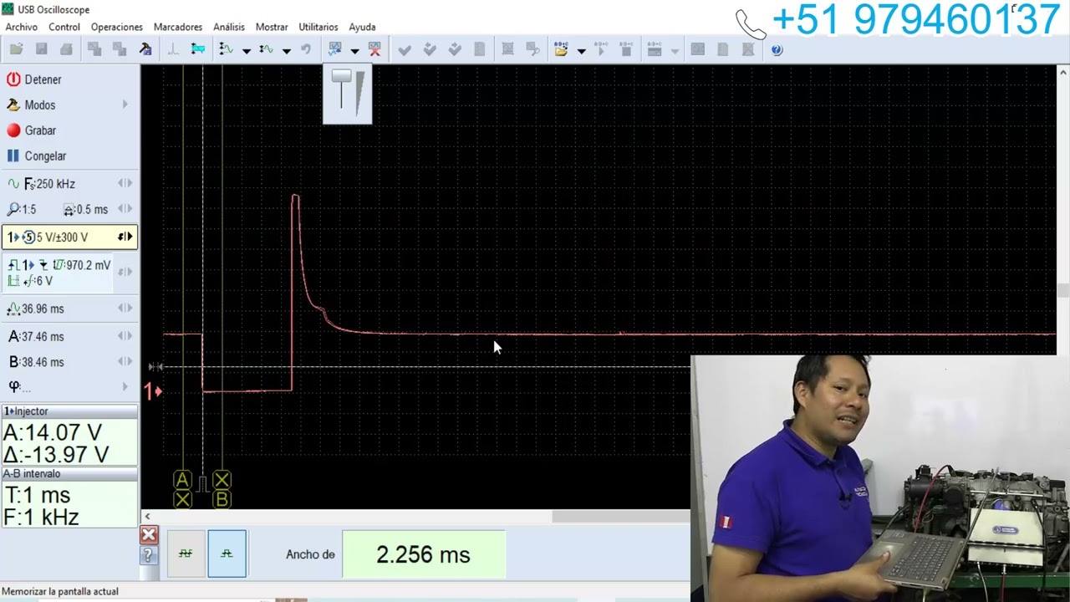Adjust marker B 38.46 ms arrows
Screen dimensions: 1070x602
pyautogui.click(x=125, y=361)
